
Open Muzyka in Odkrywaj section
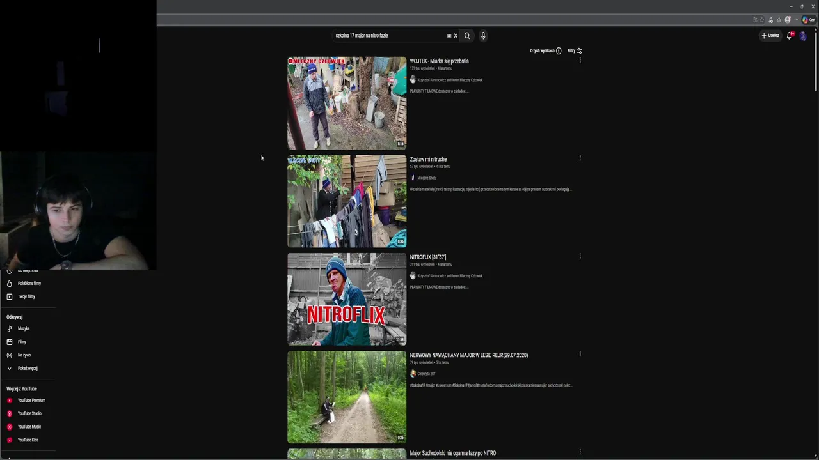pyautogui.click(x=24, y=328)
